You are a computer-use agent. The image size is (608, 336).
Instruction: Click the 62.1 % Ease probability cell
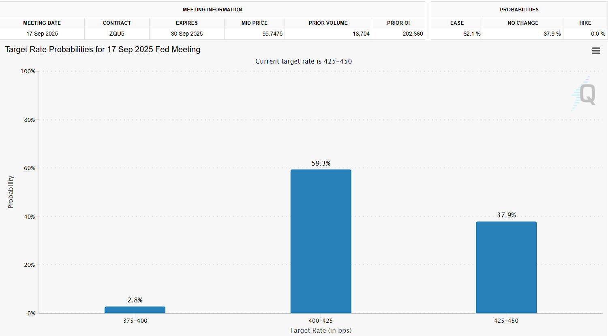(x=471, y=34)
